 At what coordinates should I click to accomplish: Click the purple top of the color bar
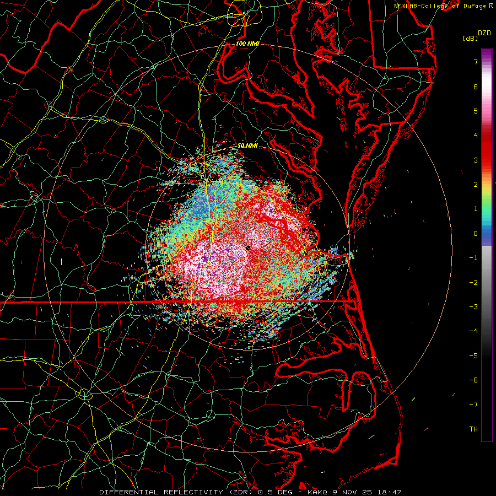coord(487,55)
